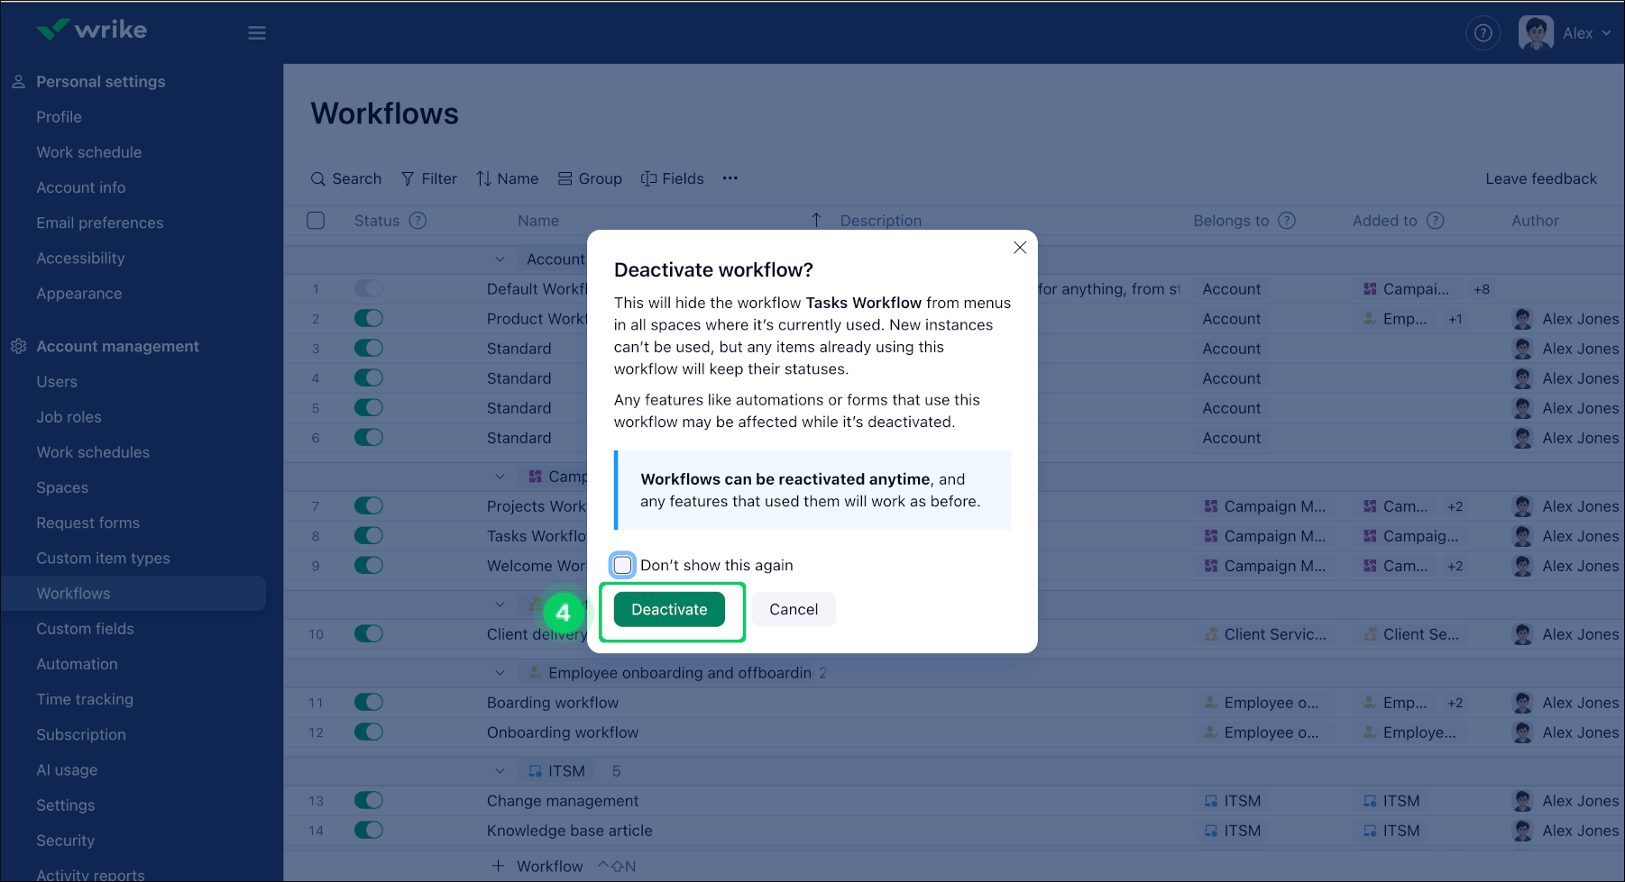Click the hamburger menu beside the logo
The width and height of the screenshot is (1625, 882).
256,32
